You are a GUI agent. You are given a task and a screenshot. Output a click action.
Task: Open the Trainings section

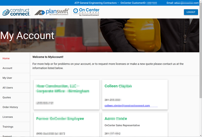click(8, 127)
